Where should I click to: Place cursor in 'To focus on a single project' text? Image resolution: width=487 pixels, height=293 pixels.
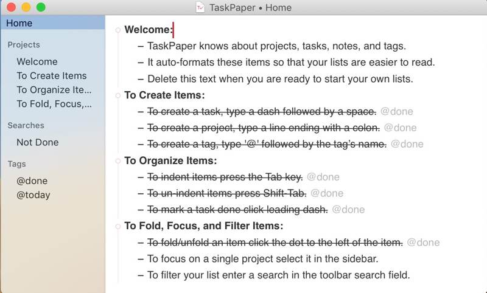click(x=263, y=258)
